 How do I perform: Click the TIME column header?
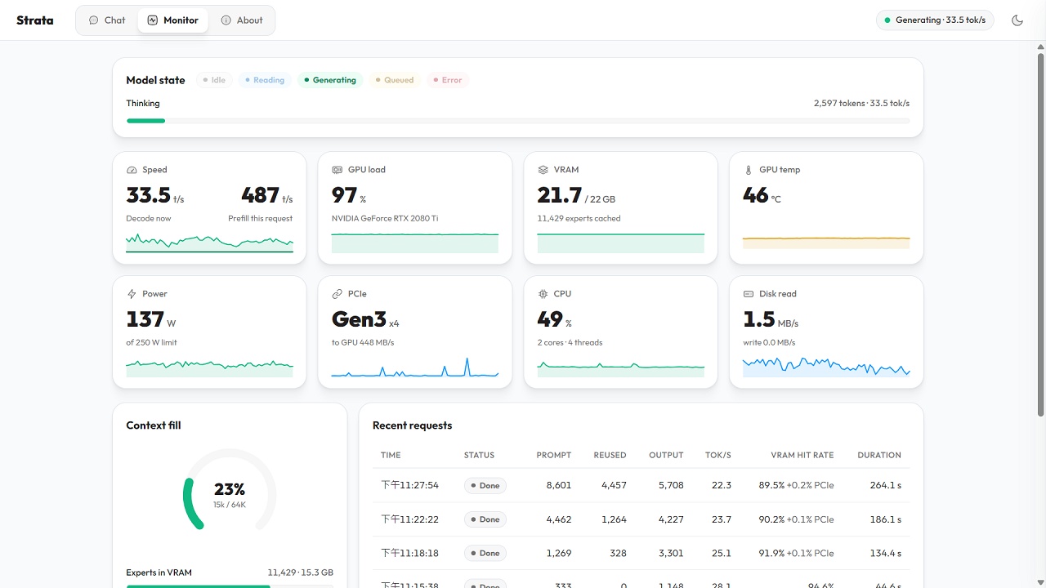391,455
